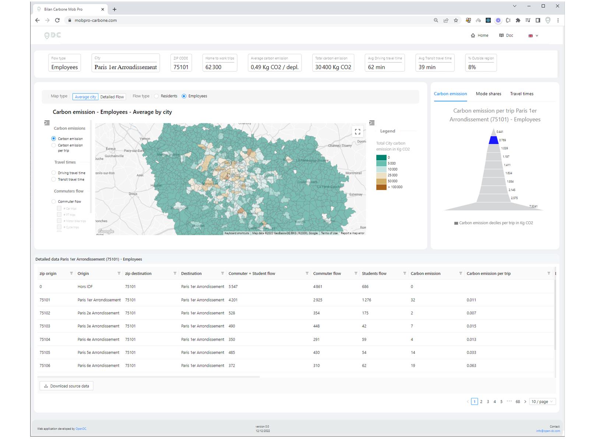595x440 pixels.
Task: Open filter for zip destination column
Action: pos(175,273)
